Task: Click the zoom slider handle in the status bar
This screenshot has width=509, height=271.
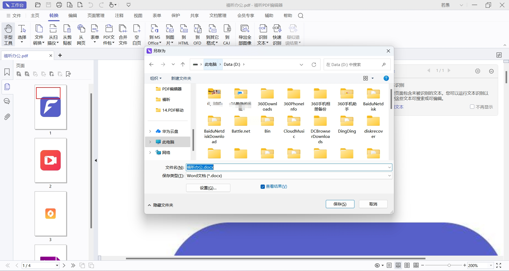Action: click(449, 265)
